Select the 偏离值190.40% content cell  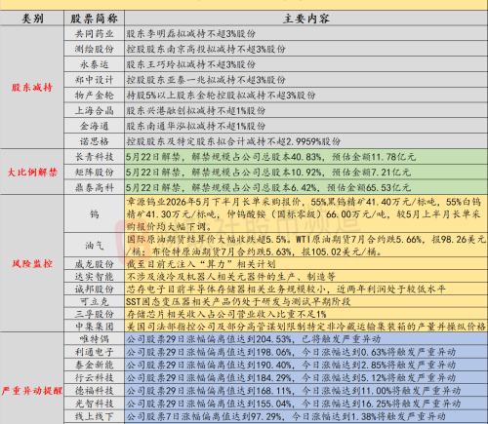click(306, 365)
